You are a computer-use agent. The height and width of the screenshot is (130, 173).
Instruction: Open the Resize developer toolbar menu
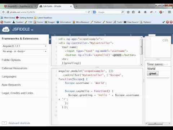[107, 22]
